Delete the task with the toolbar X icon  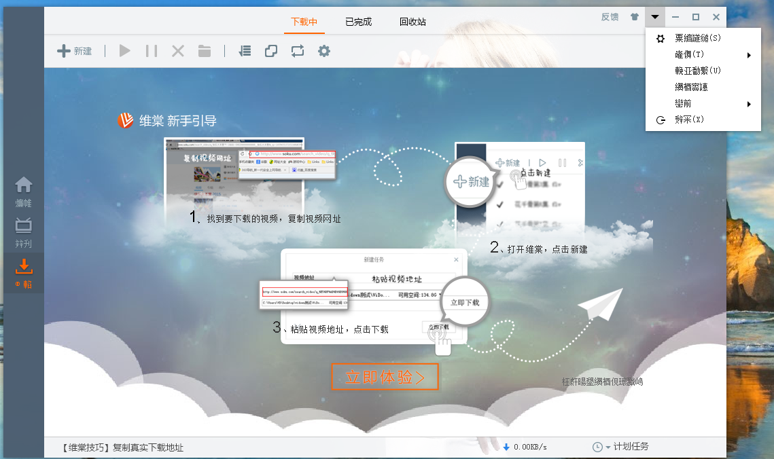point(178,51)
